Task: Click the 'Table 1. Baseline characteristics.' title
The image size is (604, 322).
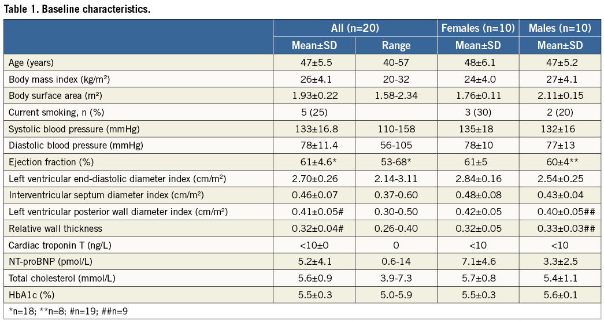Action: coord(77,10)
